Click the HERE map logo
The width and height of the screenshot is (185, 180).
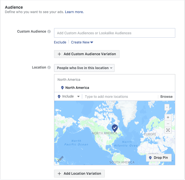[x=60, y=159]
